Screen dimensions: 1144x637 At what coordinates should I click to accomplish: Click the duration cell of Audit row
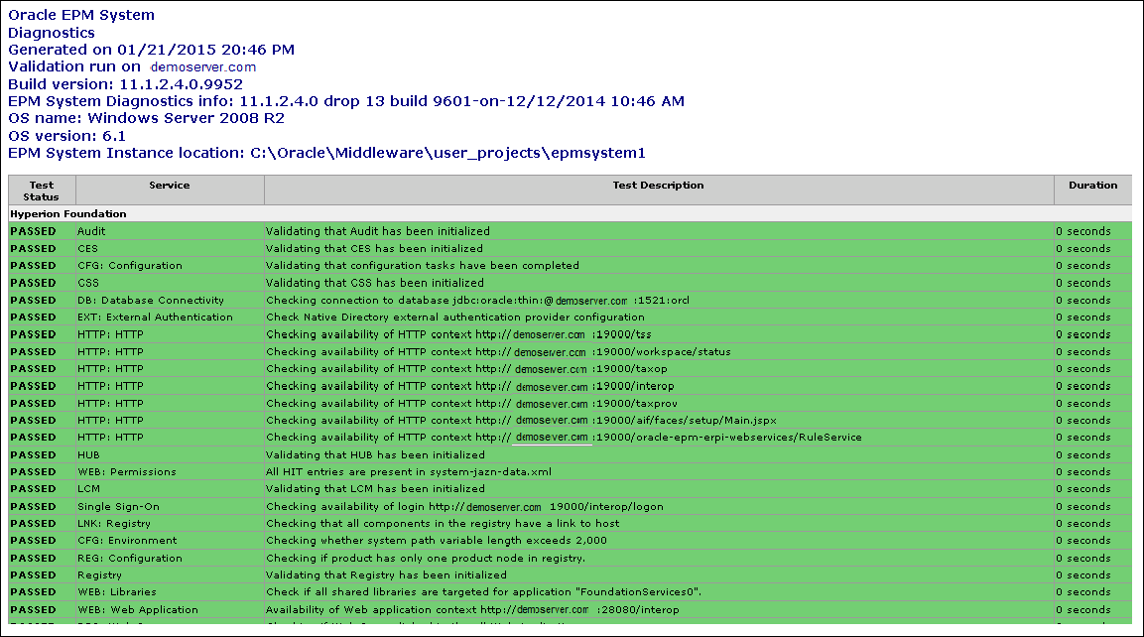1093,231
